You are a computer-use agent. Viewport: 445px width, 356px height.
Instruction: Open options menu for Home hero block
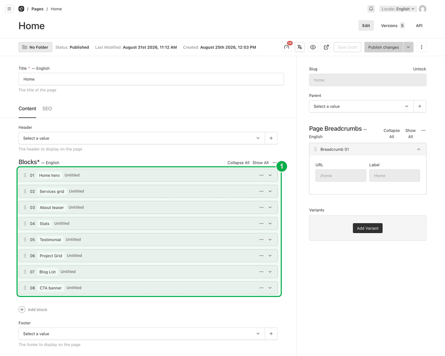coord(261,175)
